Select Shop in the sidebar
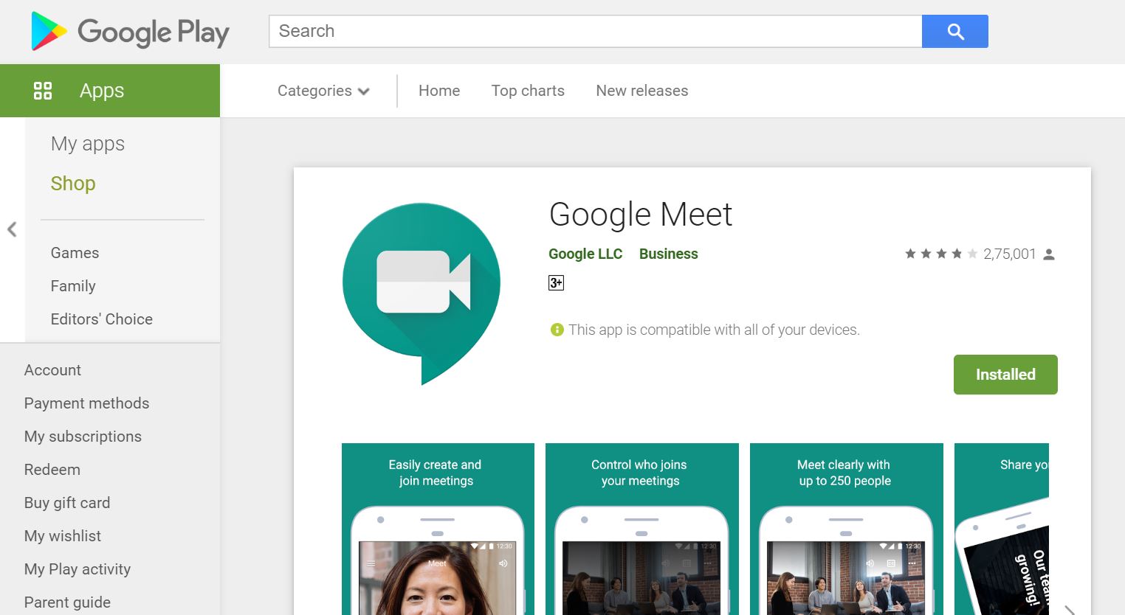This screenshot has width=1125, height=615. (73, 184)
